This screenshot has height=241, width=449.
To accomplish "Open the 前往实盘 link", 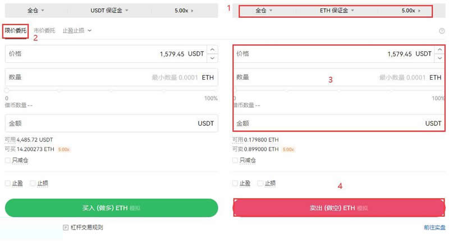I will [x=434, y=228].
